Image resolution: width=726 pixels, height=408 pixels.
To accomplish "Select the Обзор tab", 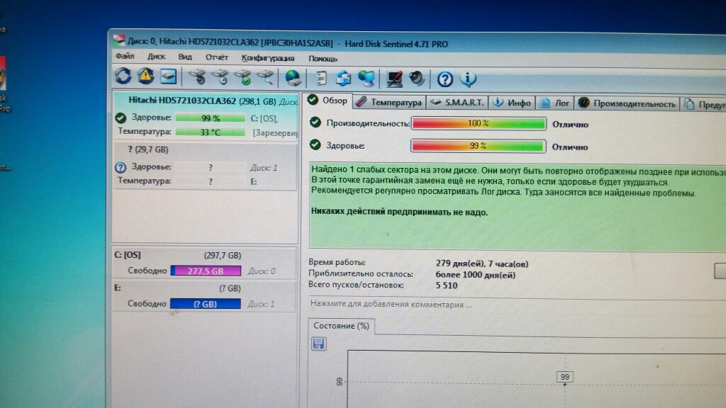I will [x=328, y=101].
